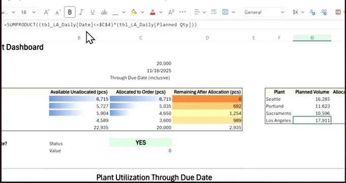Click the Allocated to Order (pcs) header

141,92
